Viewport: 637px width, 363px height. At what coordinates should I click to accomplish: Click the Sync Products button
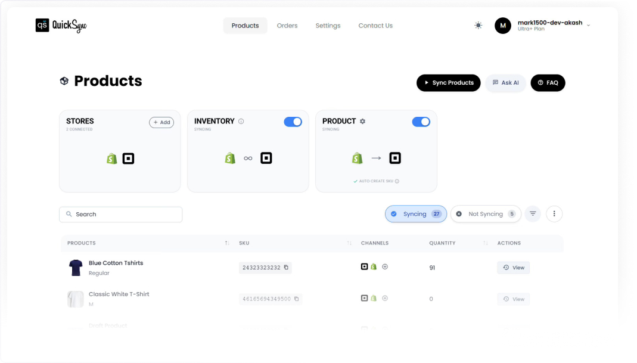pos(449,83)
